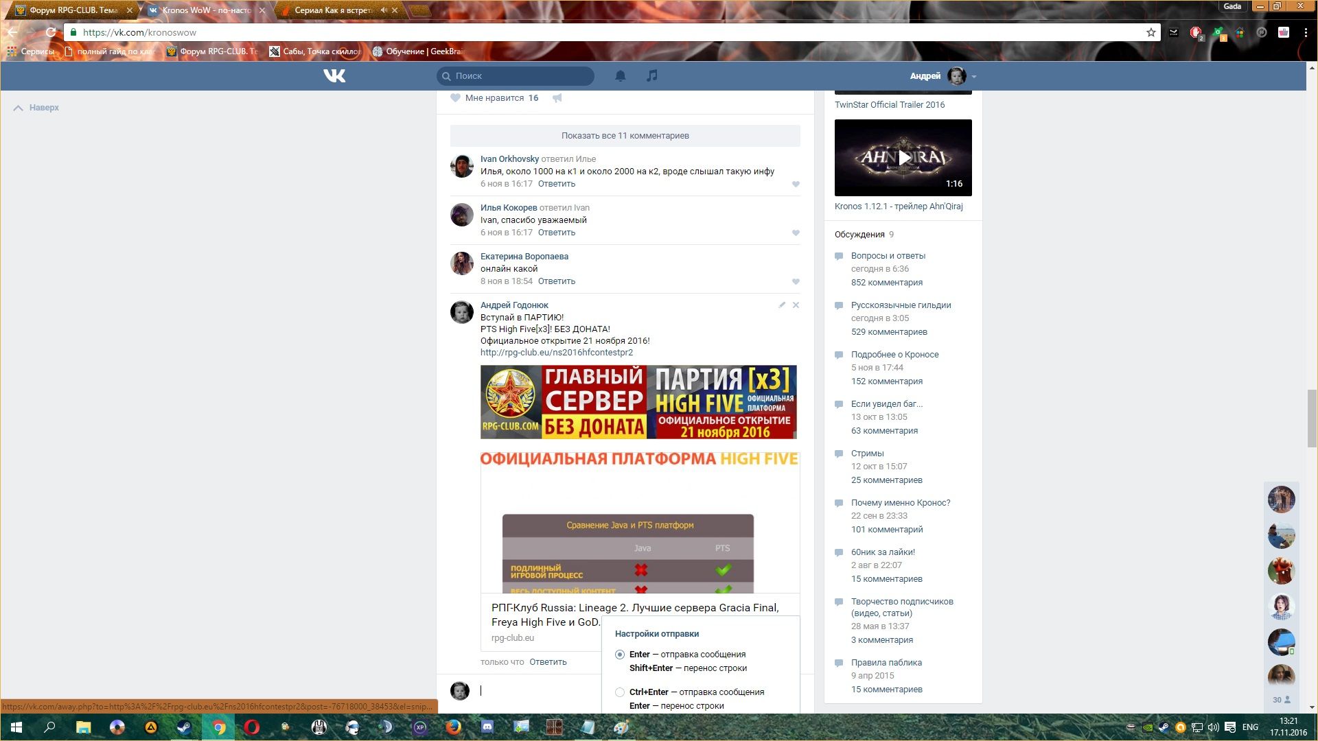Like Екатерина Воропаева's comment heart
This screenshot has height=741, width=1318.
click(x=796, y=281)
